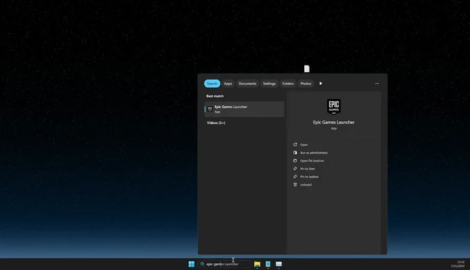Open the second pinned taskbar app
Viewport: 470px width, 270px height.
coord(268,264)
